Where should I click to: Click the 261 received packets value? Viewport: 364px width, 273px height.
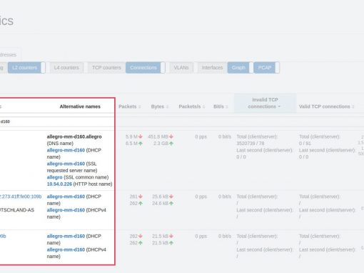pyautogui.click(x=133, y=197)
